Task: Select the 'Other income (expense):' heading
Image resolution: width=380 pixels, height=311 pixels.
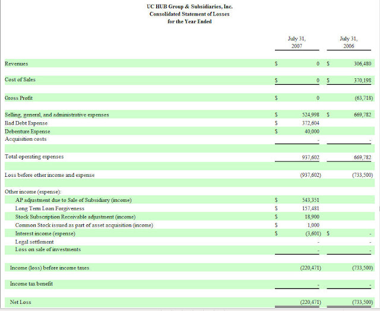Action: [x=33, y=192]
